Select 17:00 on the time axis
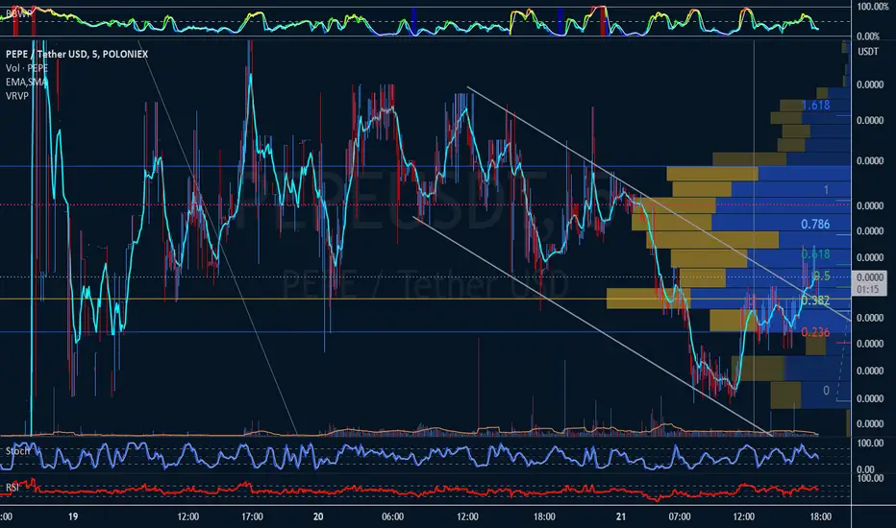The image size is (896, 528). pos(252,516)
